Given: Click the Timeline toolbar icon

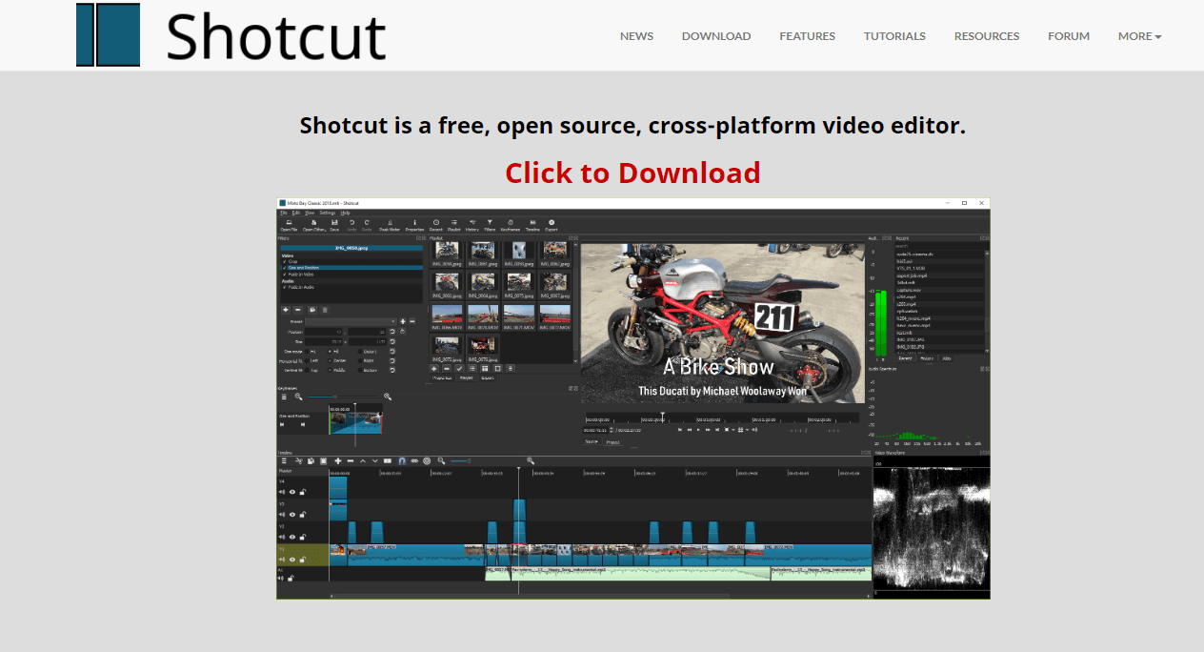Looking at the screenshot, I should click(x=532, y=226).
